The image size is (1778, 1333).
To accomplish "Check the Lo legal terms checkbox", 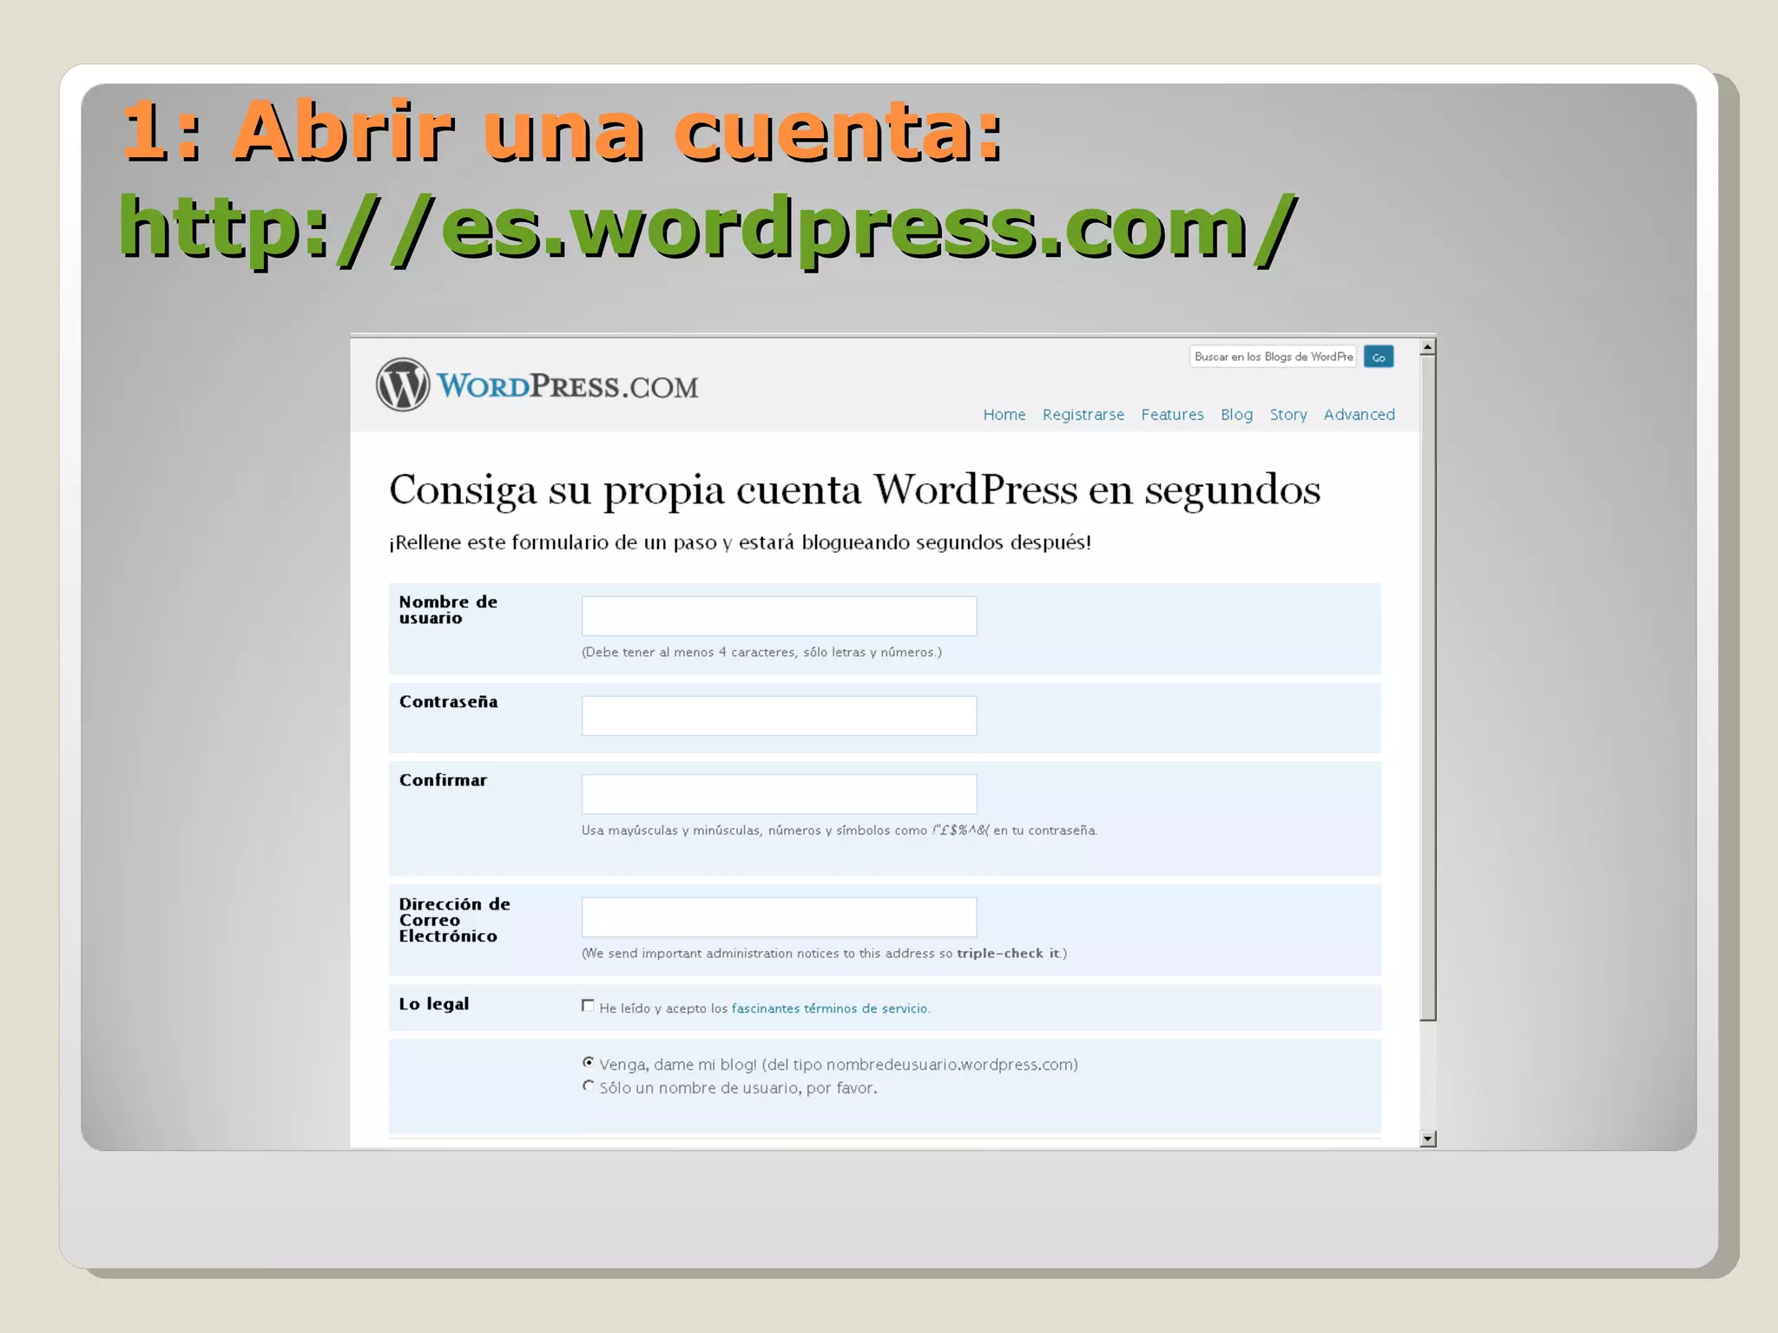I will [588, 1006].
